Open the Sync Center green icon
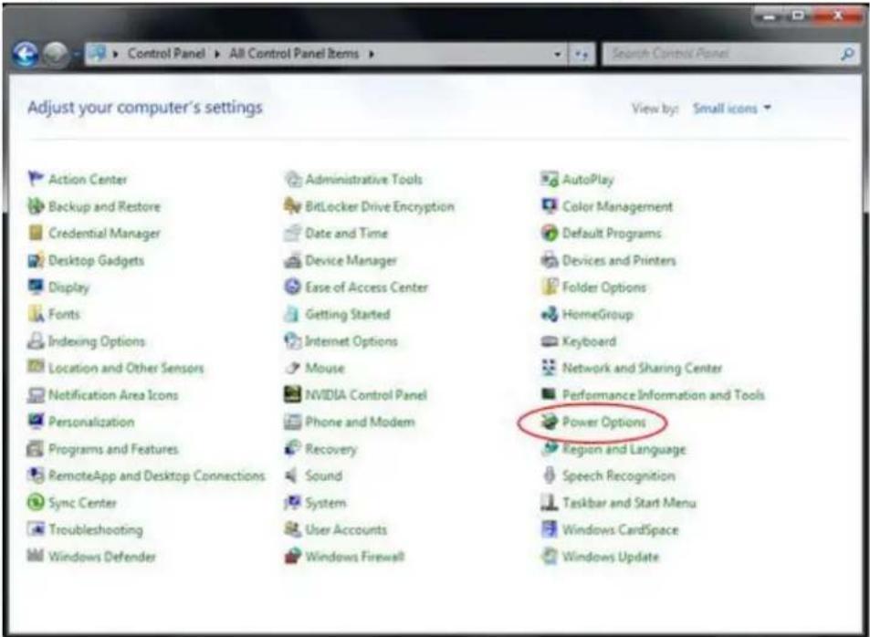Screen dimensions: 870x637 (36, 502)
